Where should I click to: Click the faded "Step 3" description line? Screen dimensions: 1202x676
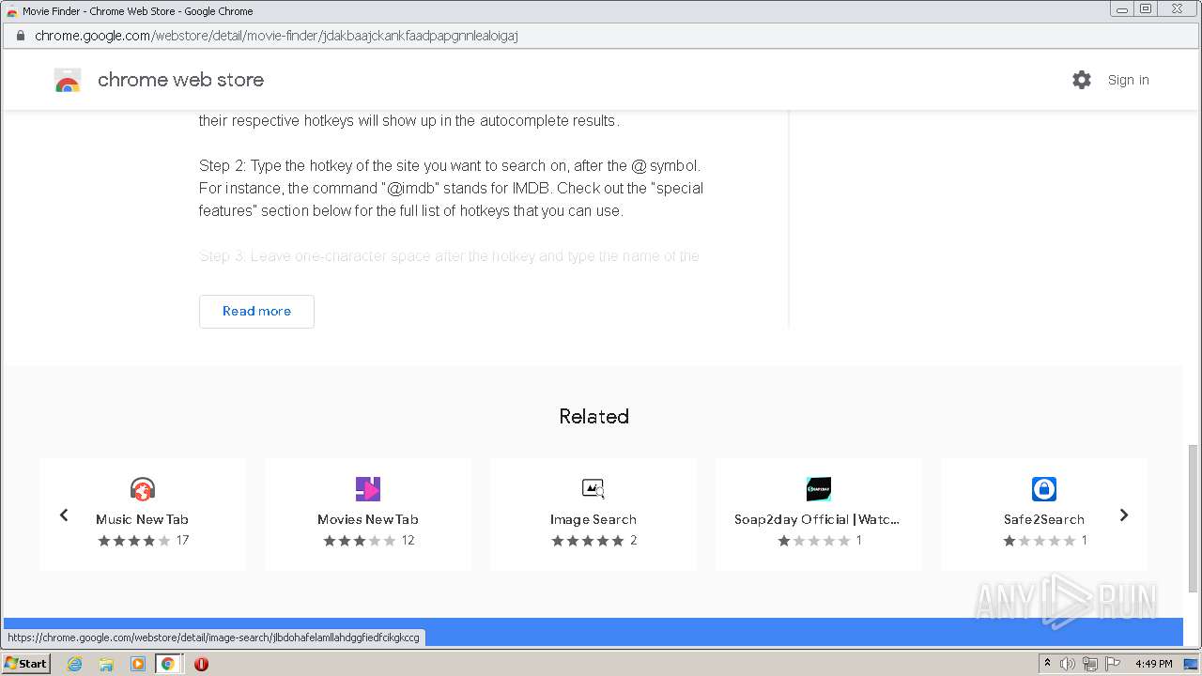click(449, 256)
